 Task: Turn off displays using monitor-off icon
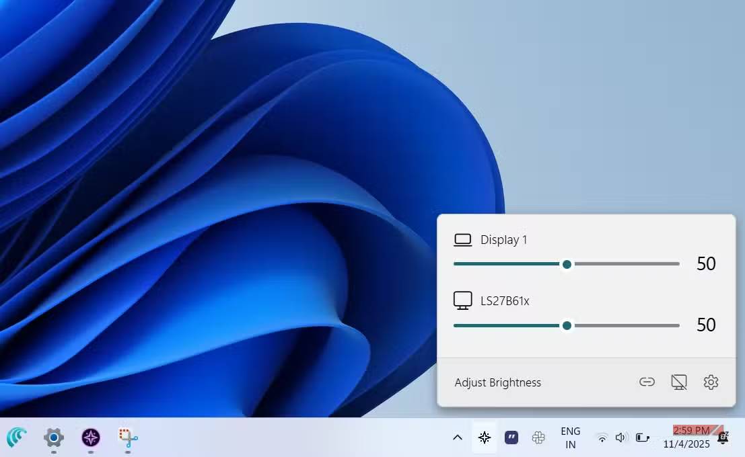679,382
